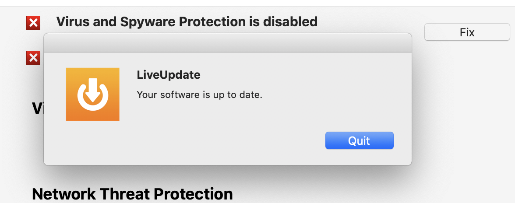
Task: Click the LiveUpdate dialog title bar
Action: click(227, 43)
